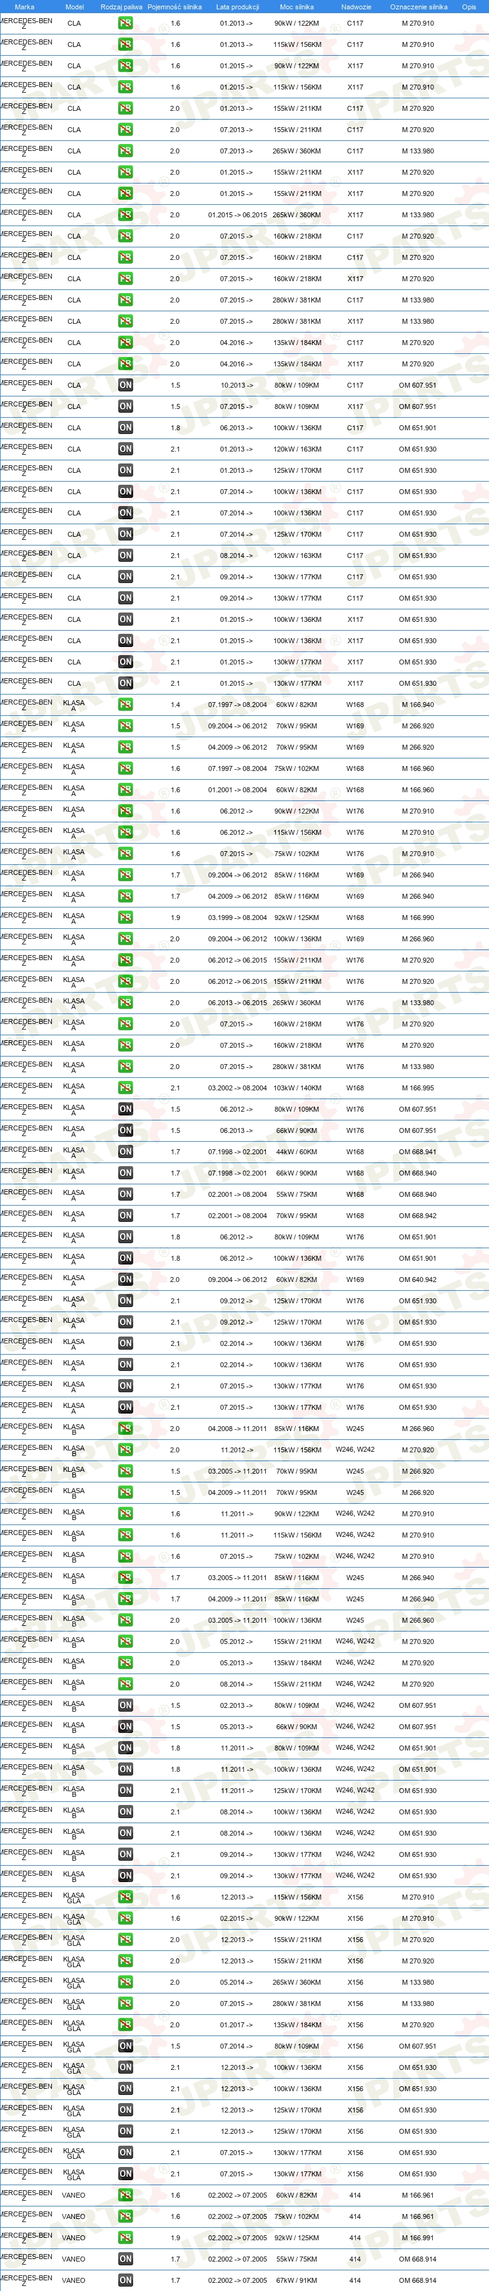Select VANEO power cell 67kW / 91KM
The image size is (489, 2291).
pos(296,2280)
